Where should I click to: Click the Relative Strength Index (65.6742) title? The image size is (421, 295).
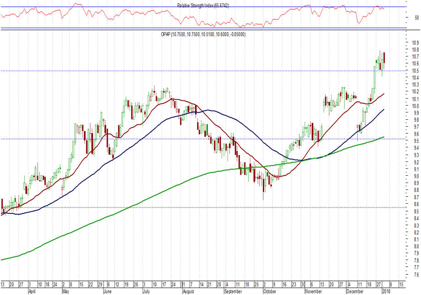click(x=203, y=6)
